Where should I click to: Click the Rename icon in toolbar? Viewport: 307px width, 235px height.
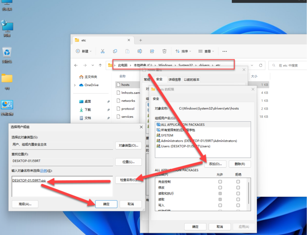pos(139,51)
